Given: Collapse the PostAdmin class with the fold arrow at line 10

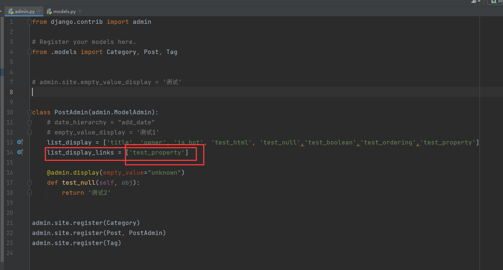Looking at the screenshot, I should point(29,112).
